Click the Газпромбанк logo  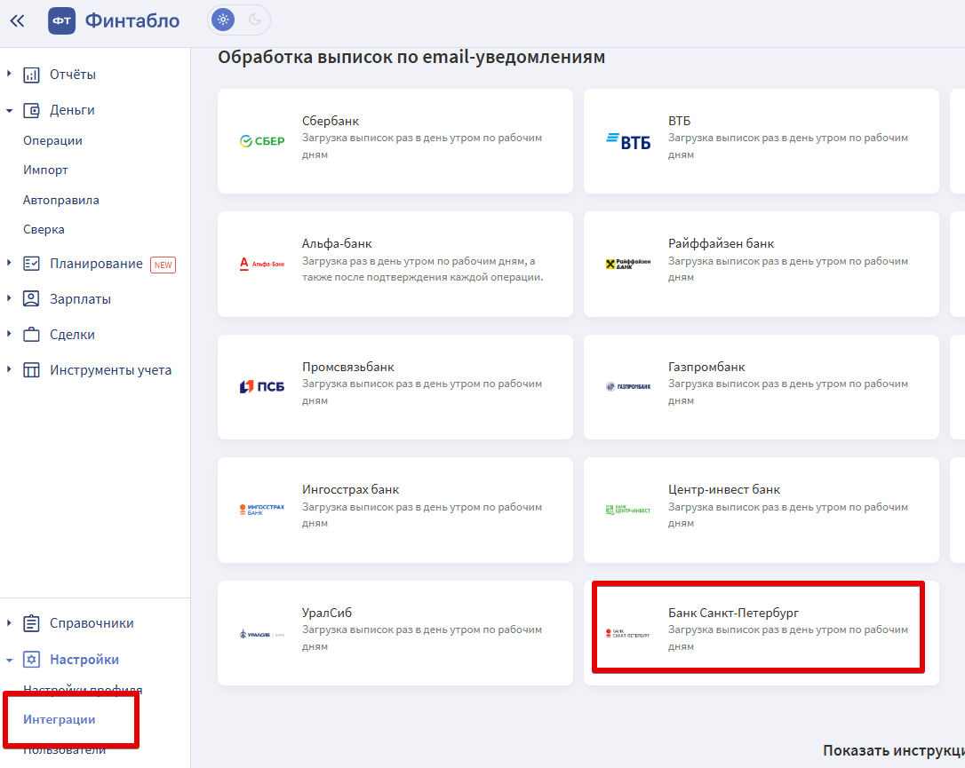pyautogui.click(x=628, y=387)
